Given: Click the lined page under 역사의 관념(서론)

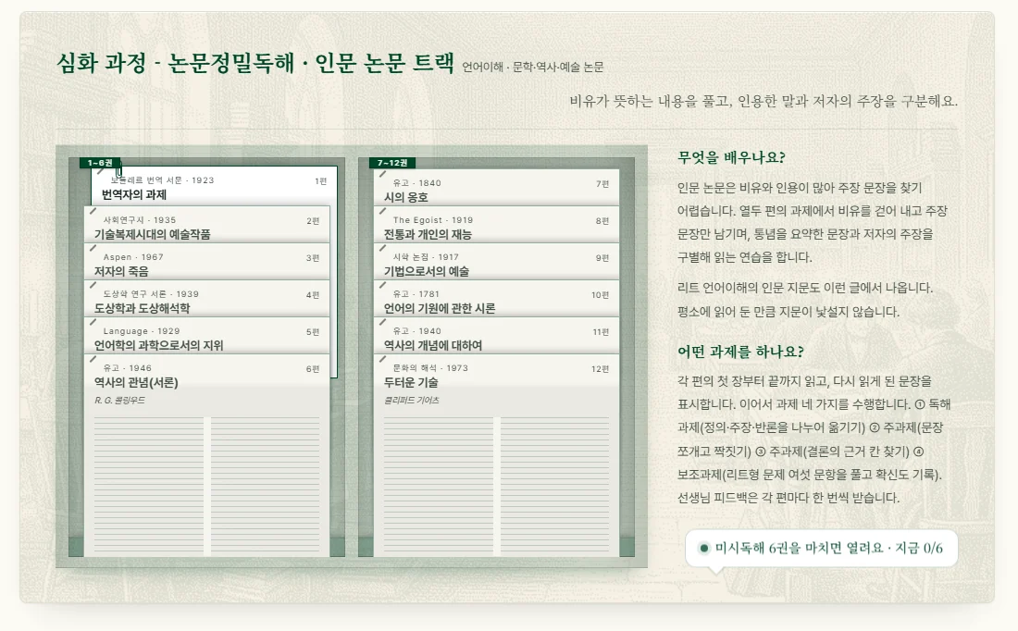Looking at the screenshot, I should 207,486.
